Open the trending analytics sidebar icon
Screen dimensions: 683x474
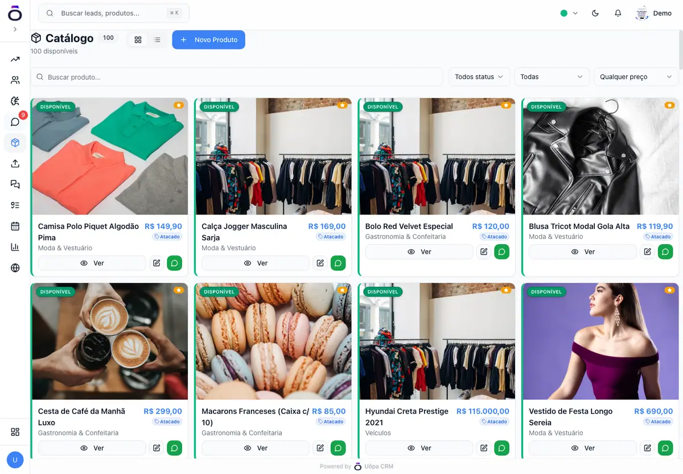click(x=15, y=59)
